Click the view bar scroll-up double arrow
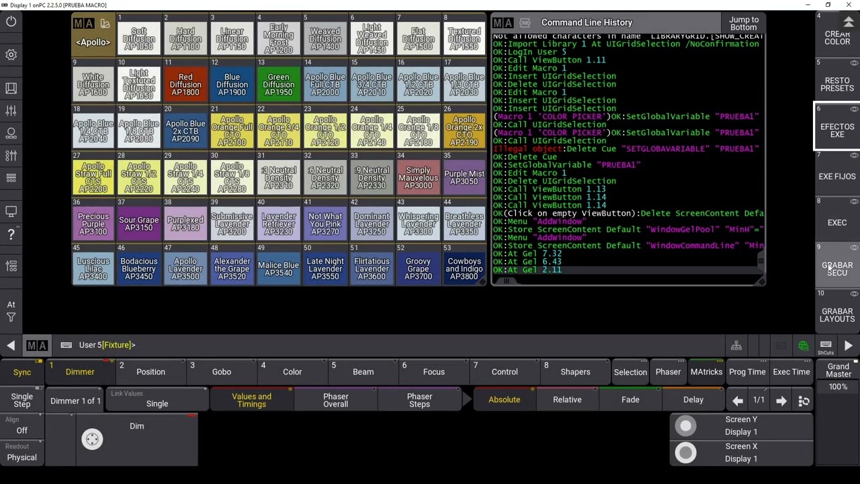860x484 pixels. pos(847,22)
